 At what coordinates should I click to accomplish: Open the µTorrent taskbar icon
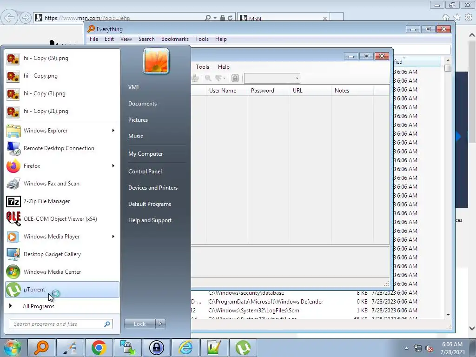243,348
